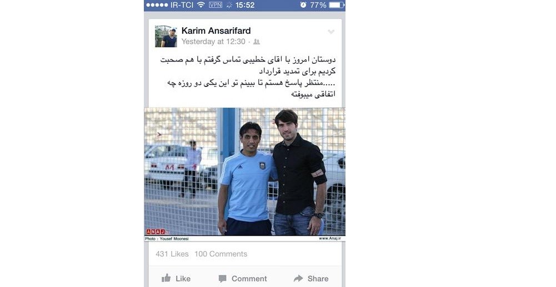Open post options dropdown chevron
This screenshot has height=287, width=556.
(331, 32)
